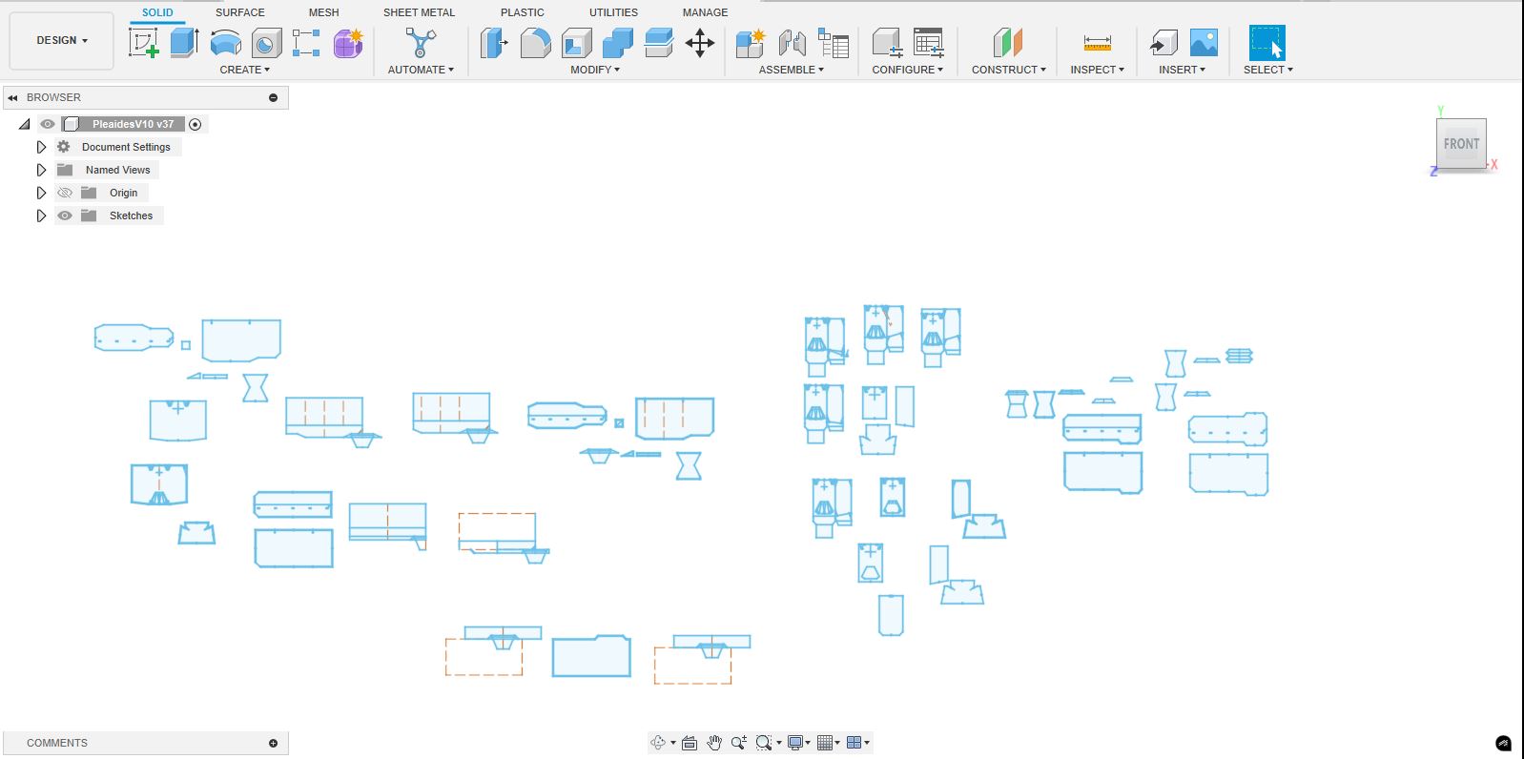Open the MODIFY dropdown menu
Image resolution: width=1524 pixels, height=759 pixels.
click(594, 70)
